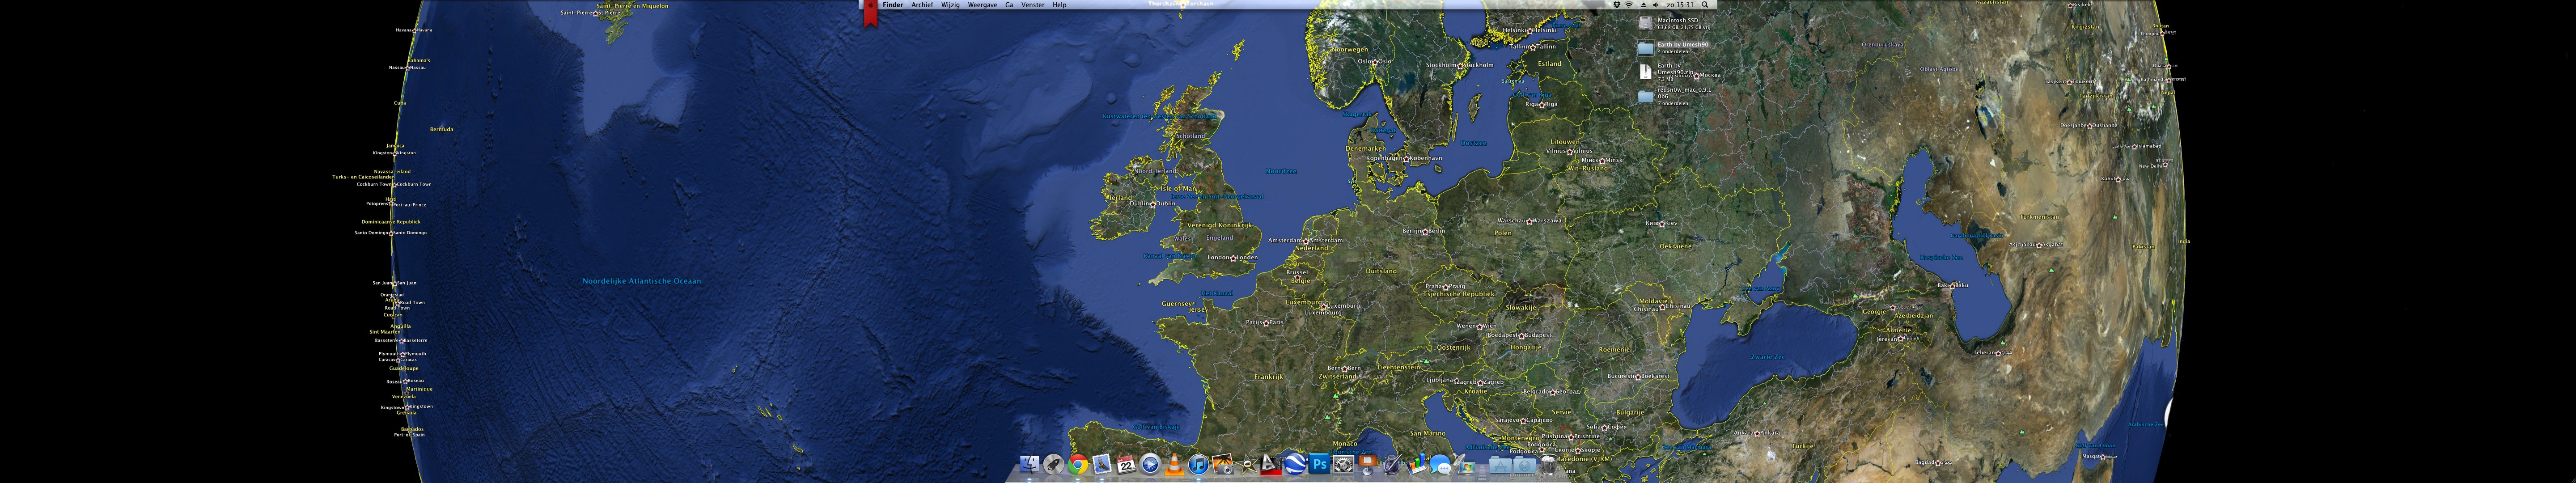
Task: Open Finder from the Dock
Action: pos(1030,465)
